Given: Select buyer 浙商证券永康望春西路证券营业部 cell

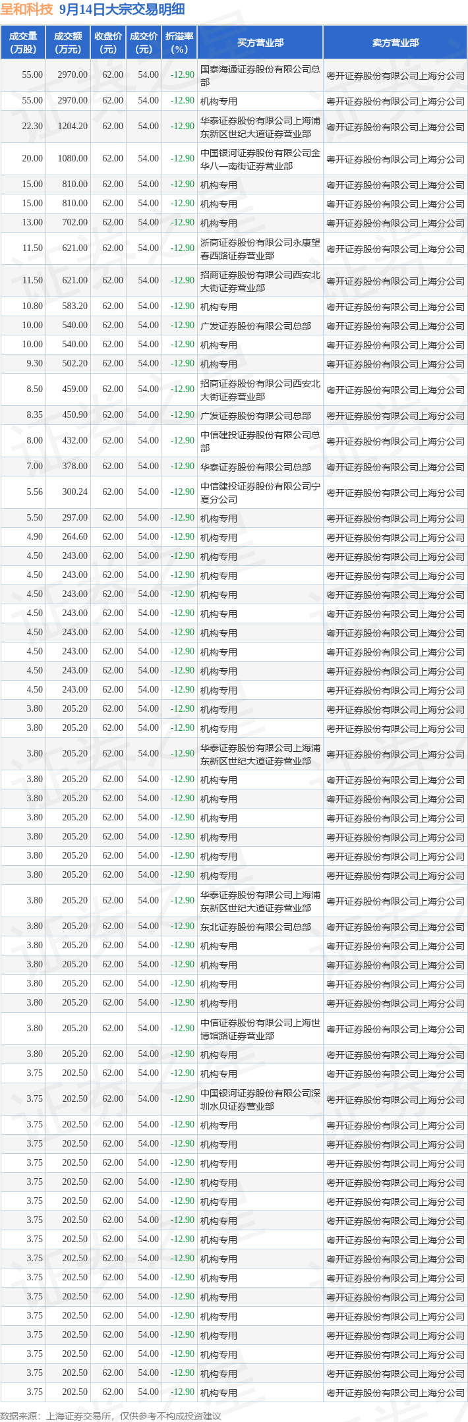Looking at the screenshot, I should [x=260, y=248].
